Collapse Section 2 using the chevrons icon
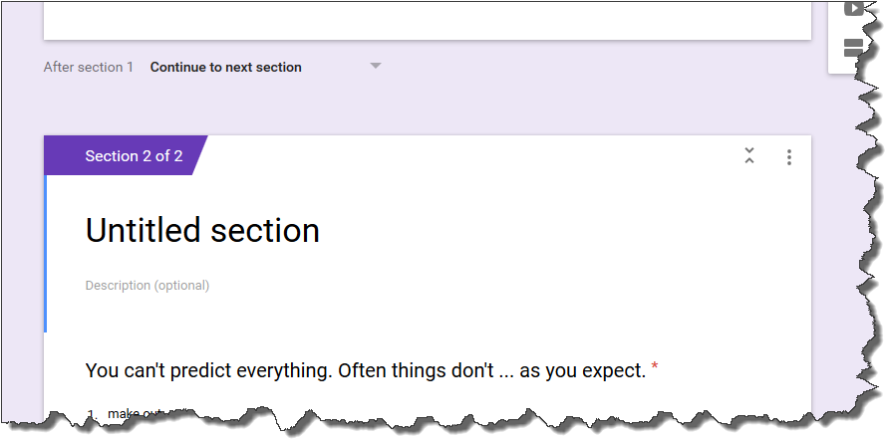 click(749, 156)
